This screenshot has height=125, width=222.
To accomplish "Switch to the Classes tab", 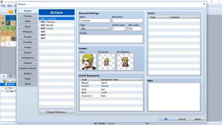I will point(28,16).
